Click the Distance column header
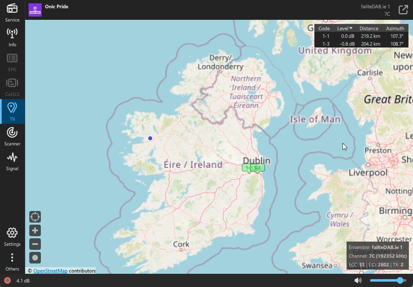This screenshot has height=287, width=413. [369, 28]
